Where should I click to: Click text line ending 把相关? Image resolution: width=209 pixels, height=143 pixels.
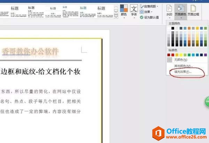coord(41,102)
